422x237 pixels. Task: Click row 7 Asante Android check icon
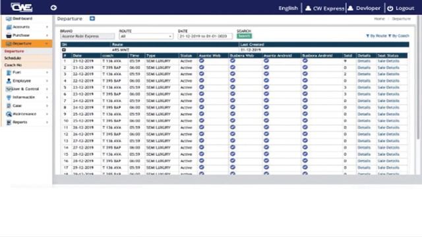click(x=266, y=101)
